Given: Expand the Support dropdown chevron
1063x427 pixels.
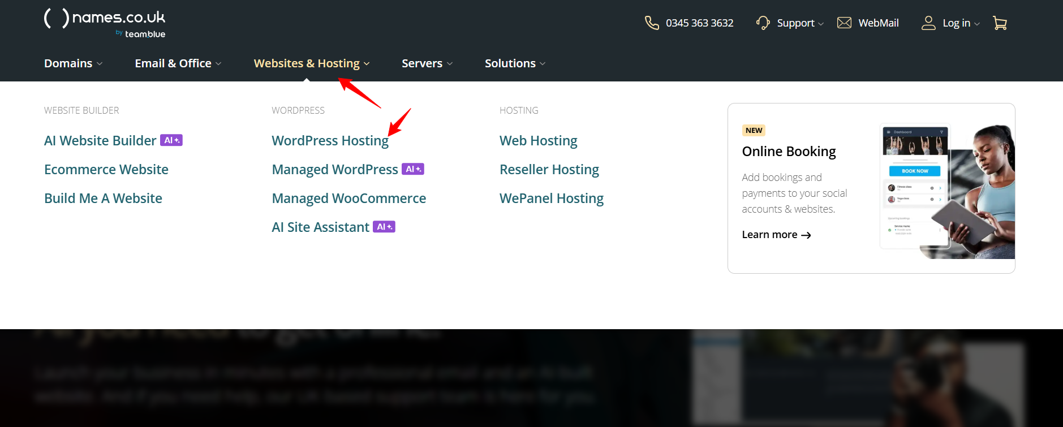Looking at the screenshot, I should tap(821, 24).
